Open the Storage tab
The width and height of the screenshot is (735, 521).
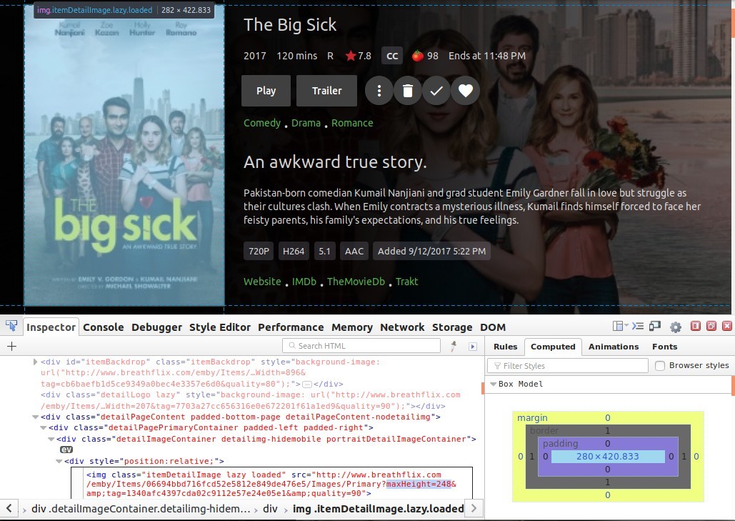[x=452, y=327]
